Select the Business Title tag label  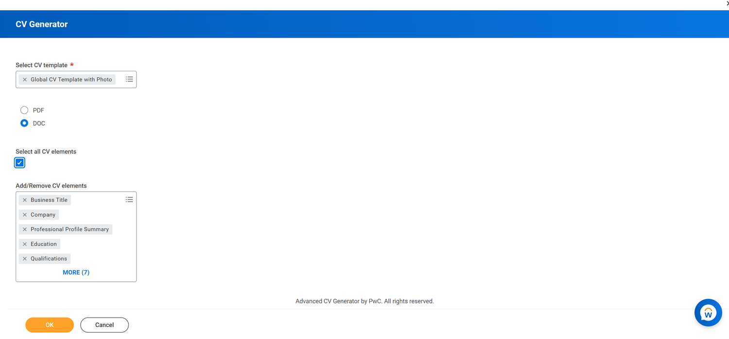click(x=49, y=199)
